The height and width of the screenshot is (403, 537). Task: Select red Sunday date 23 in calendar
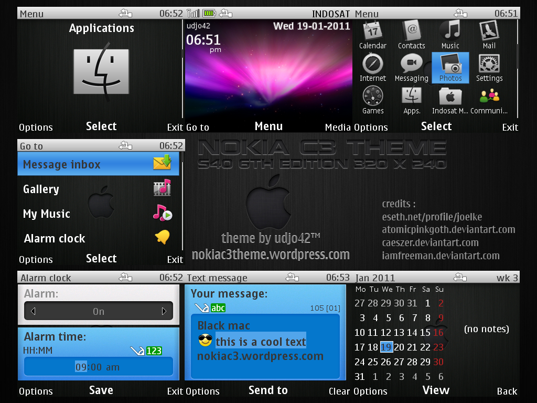[x=438, y=347]
